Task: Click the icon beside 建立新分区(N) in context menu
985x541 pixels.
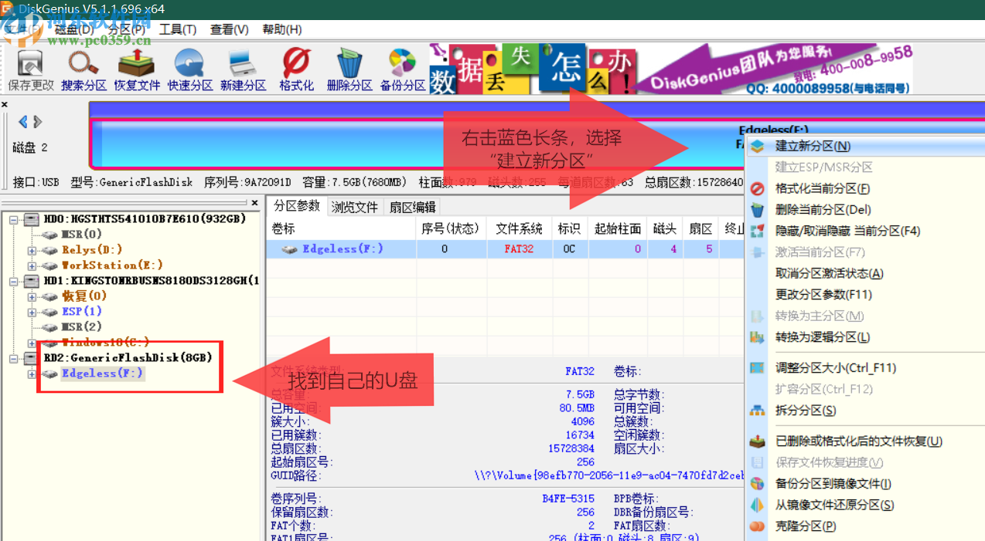Action: point(758,146)
